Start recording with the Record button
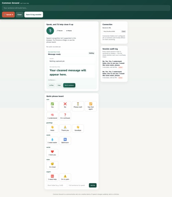Screen dimensions: 172x197 point(60,31)
